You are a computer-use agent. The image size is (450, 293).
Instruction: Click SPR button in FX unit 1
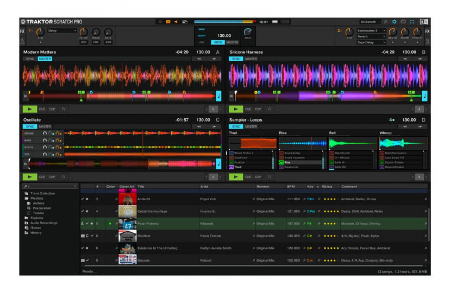pos(108,42)
